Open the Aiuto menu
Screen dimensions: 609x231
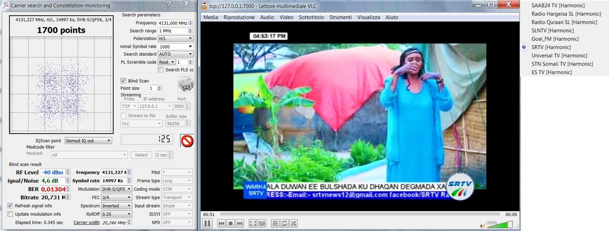coord(392,17)
